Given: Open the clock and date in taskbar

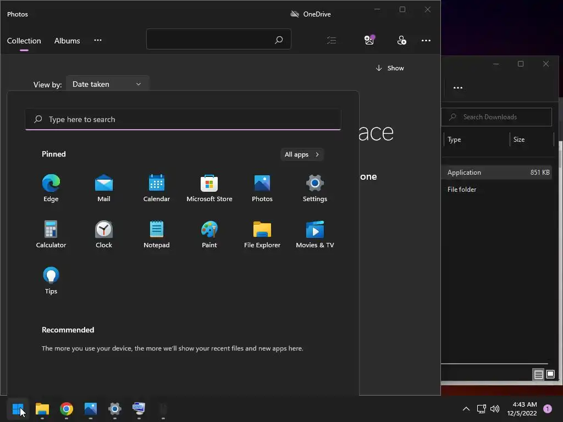Looking at the screenshot, I should [x=522, y=409].
